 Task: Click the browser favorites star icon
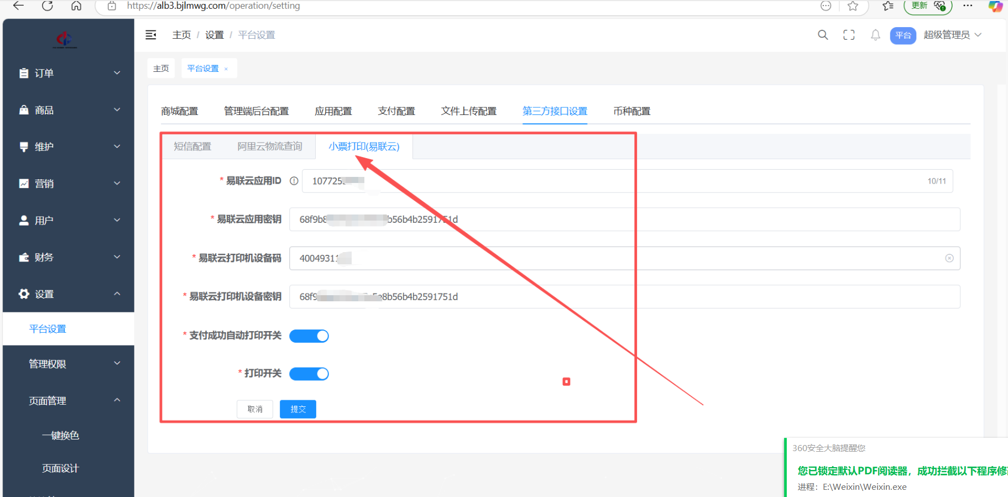tap(853, 6)
